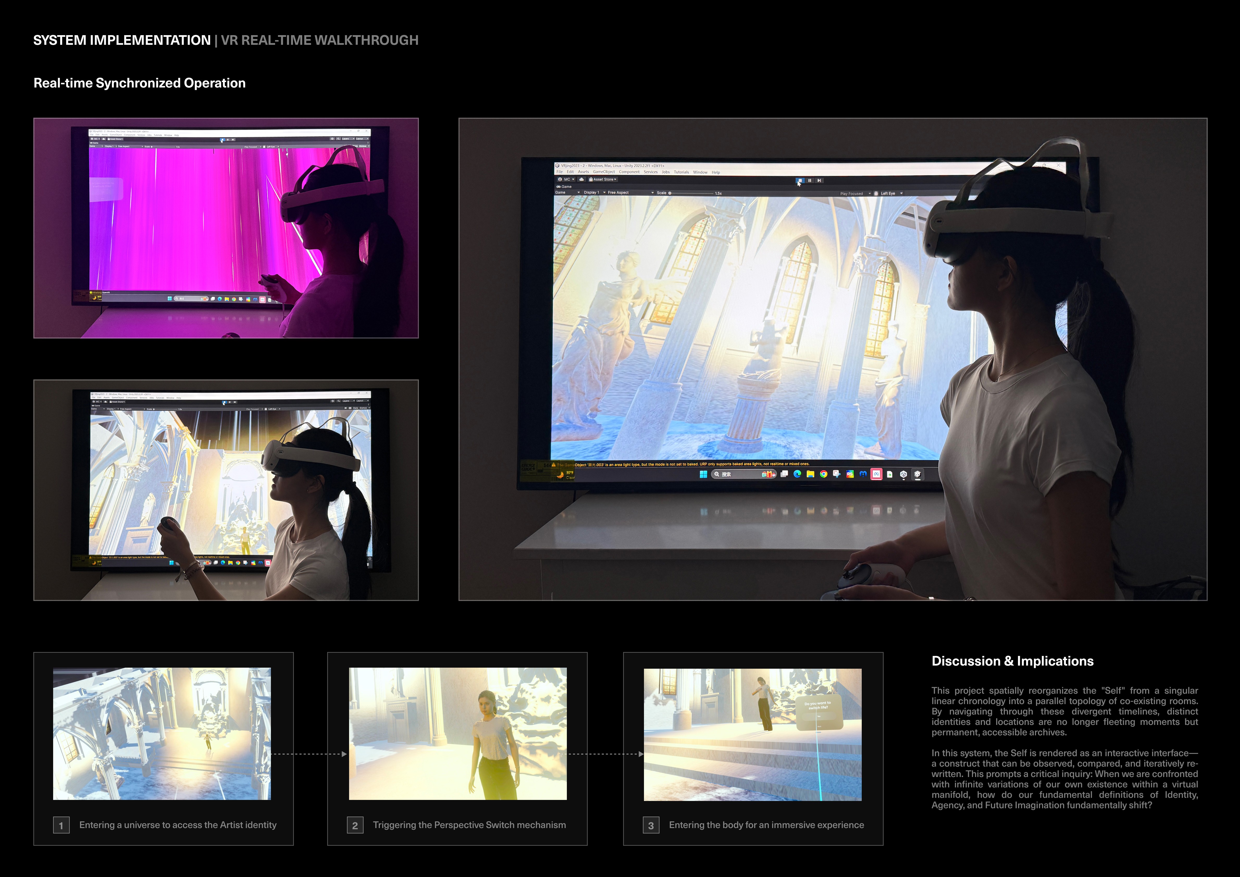
Task: Open the MC account dropdown
Action: tap(566, 179)
